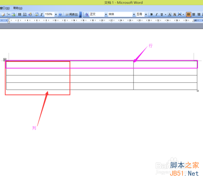This screenshot has width=203, height=179.
Task: Open the standard toolbar options arrow
Action: point(80,15)
